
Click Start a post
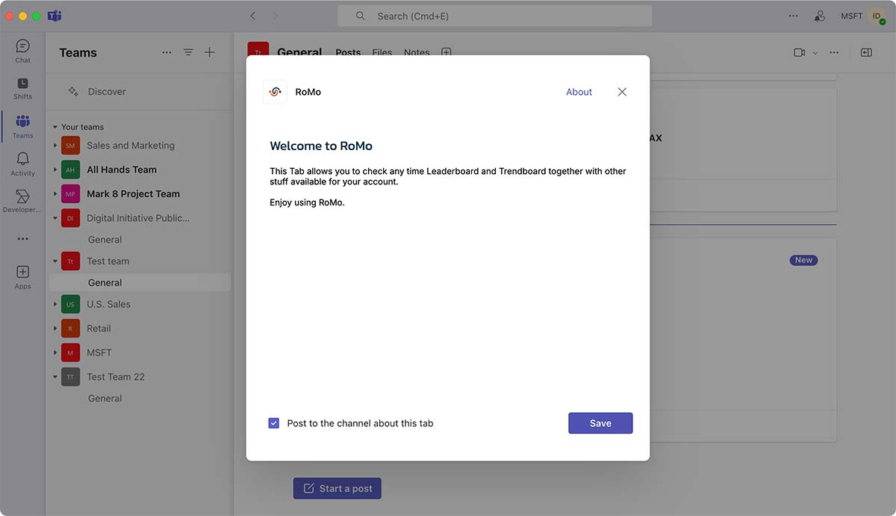[337, 488]
